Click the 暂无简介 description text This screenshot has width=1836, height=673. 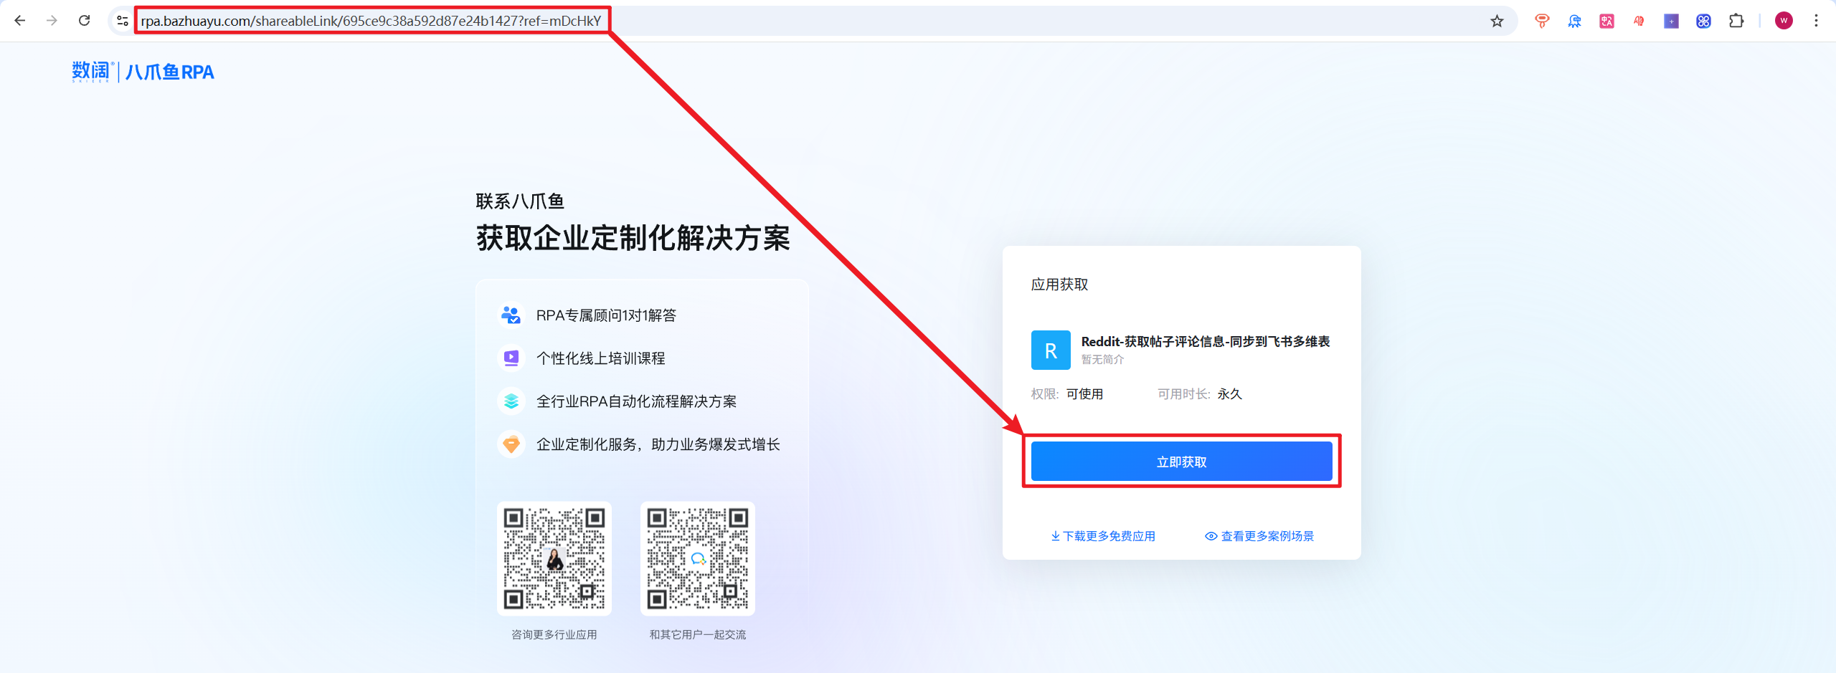click(x=1102, y=360)
